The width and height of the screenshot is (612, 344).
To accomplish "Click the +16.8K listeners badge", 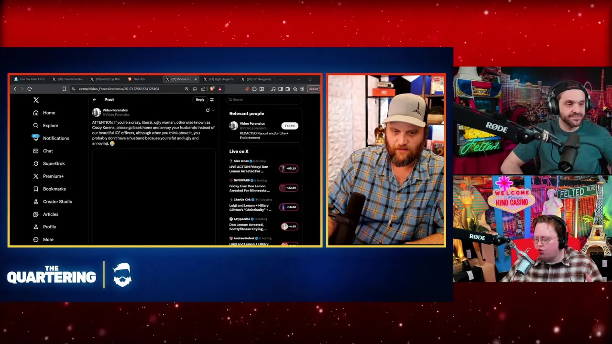I will click(289, 207).
